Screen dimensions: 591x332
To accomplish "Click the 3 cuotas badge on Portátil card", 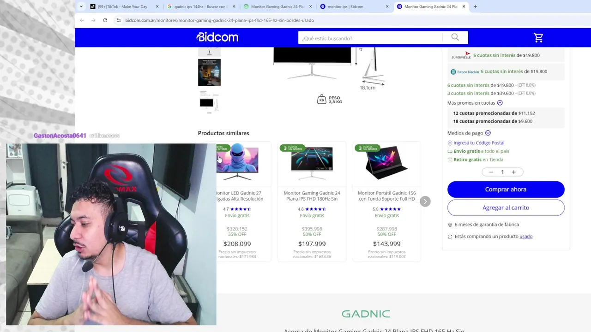I will point(368,148).
